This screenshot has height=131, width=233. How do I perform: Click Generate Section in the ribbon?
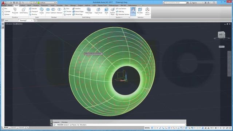tap(123, 15)
